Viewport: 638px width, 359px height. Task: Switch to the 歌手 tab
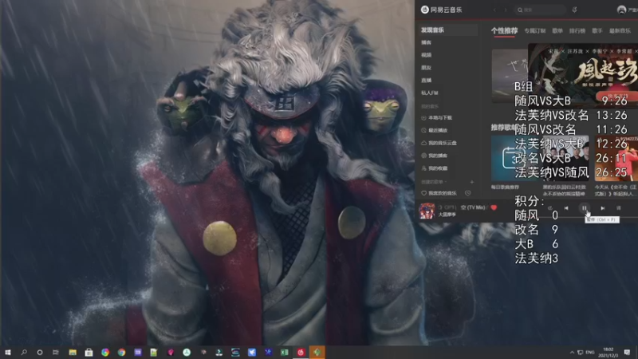(x=597, y=30)
